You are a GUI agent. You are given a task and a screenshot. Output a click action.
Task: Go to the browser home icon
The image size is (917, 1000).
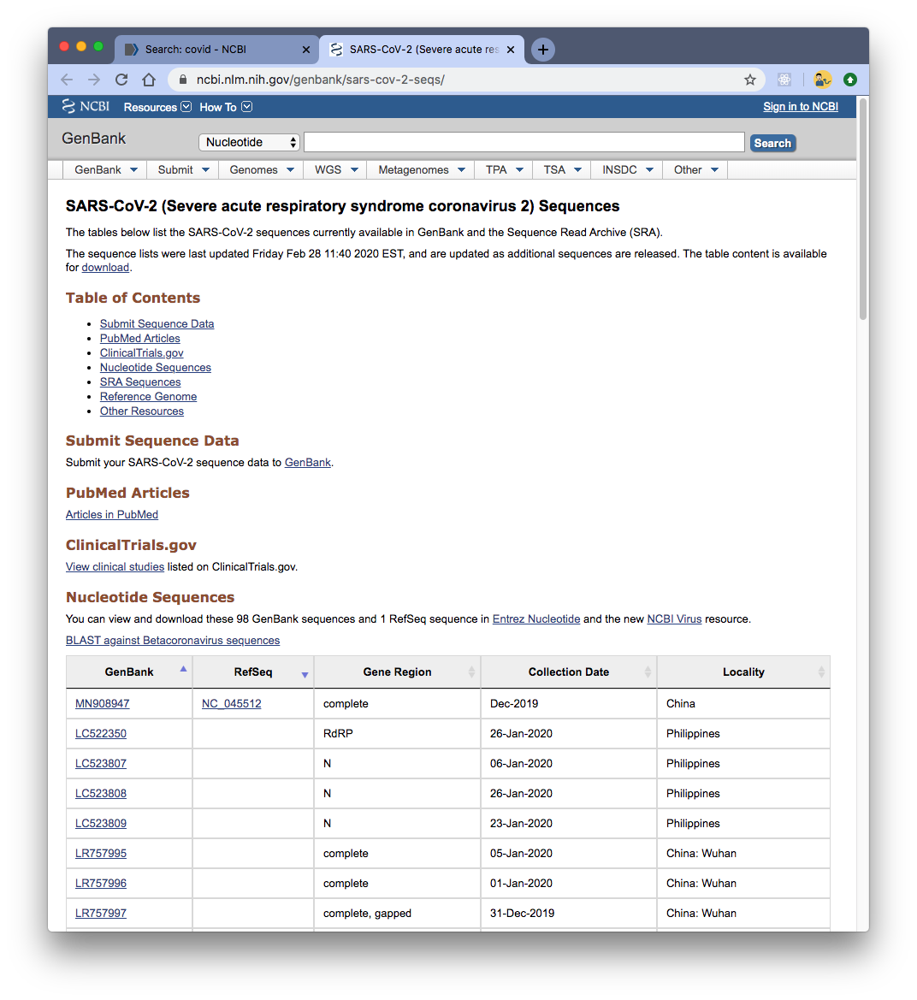149,80
